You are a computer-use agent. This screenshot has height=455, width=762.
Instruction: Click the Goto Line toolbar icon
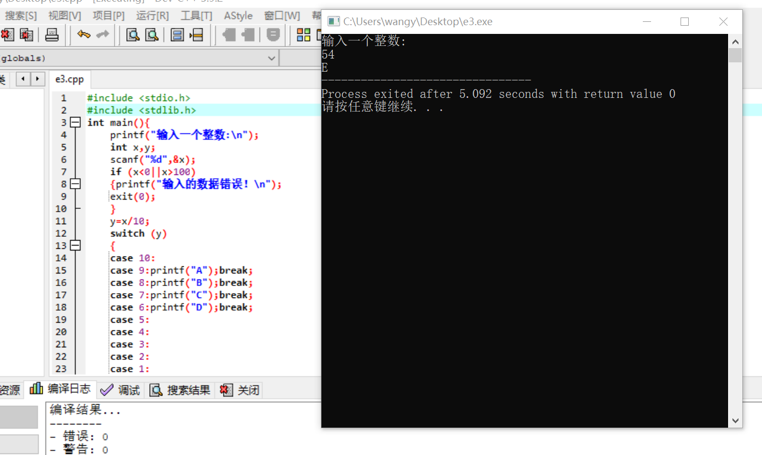pyautogui.click(x=196, y=35)
